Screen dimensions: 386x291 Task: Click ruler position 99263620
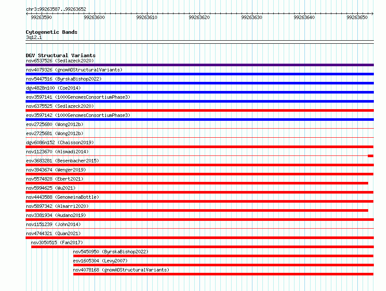tap(199, 17)
